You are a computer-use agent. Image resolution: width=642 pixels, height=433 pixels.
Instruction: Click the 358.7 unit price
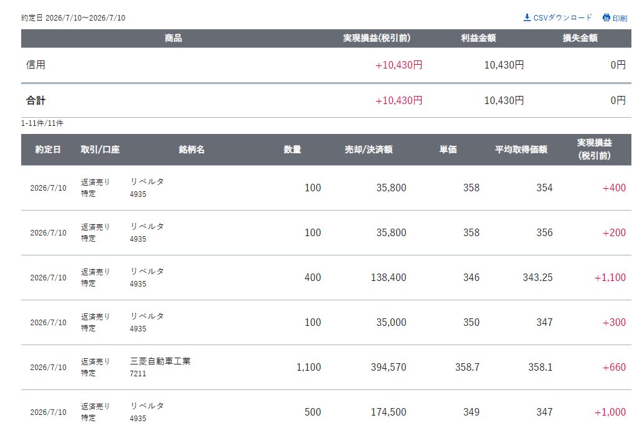coord(467,367)
